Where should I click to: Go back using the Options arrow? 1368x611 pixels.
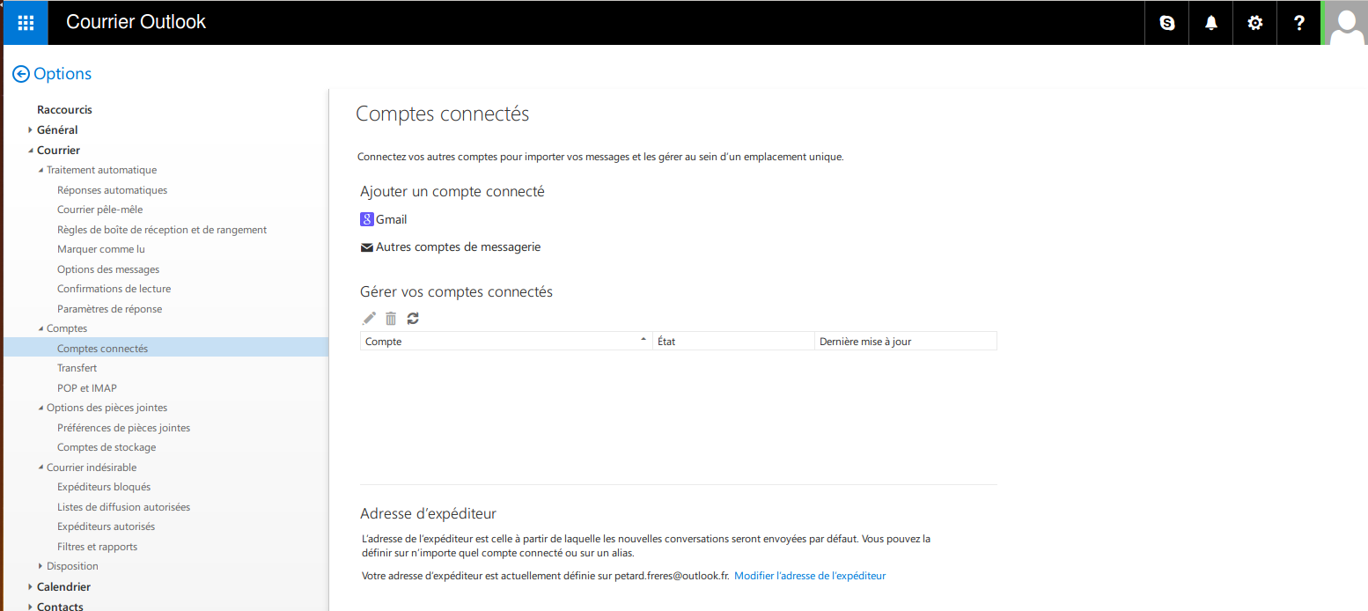(21, 75)
